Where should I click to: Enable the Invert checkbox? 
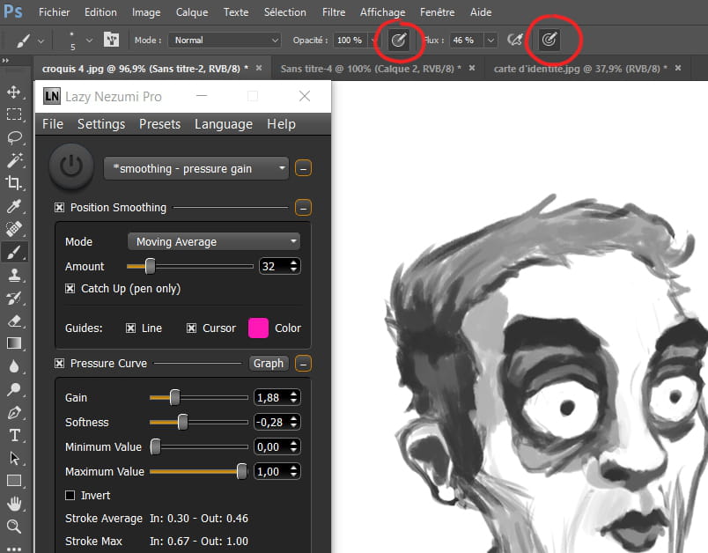70,496
